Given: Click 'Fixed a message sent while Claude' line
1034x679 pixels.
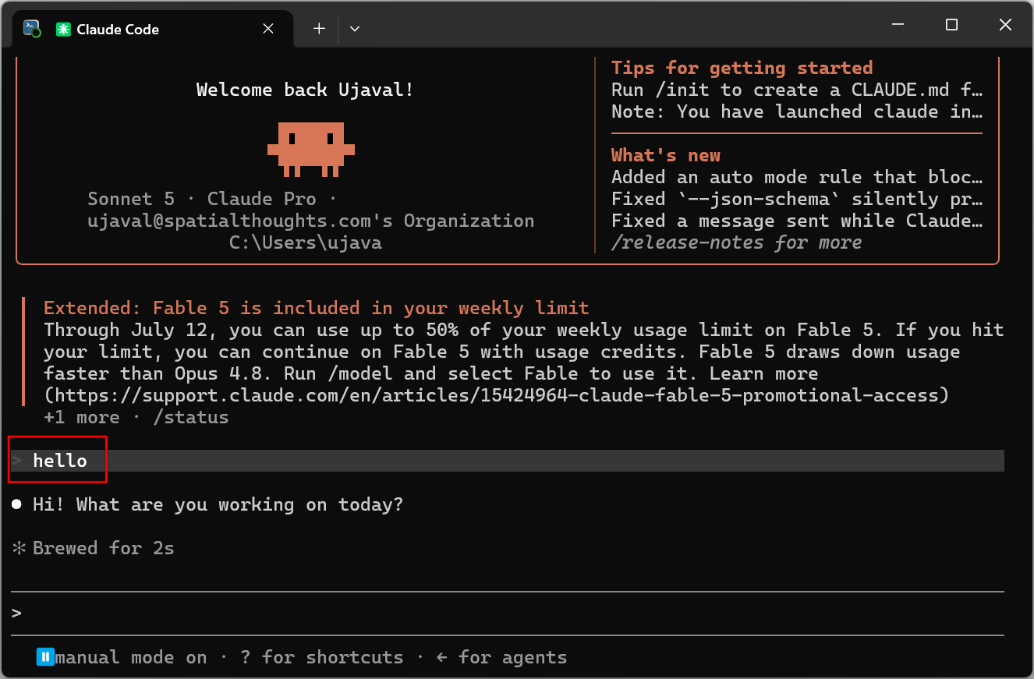Looking at the screenshot, I should pyautogui.click(x=797, y=221).
